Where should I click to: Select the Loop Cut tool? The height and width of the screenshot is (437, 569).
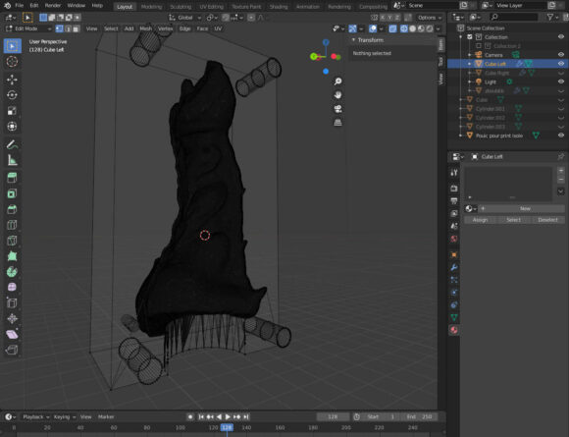pyautogui.click(x=13, y=225)
